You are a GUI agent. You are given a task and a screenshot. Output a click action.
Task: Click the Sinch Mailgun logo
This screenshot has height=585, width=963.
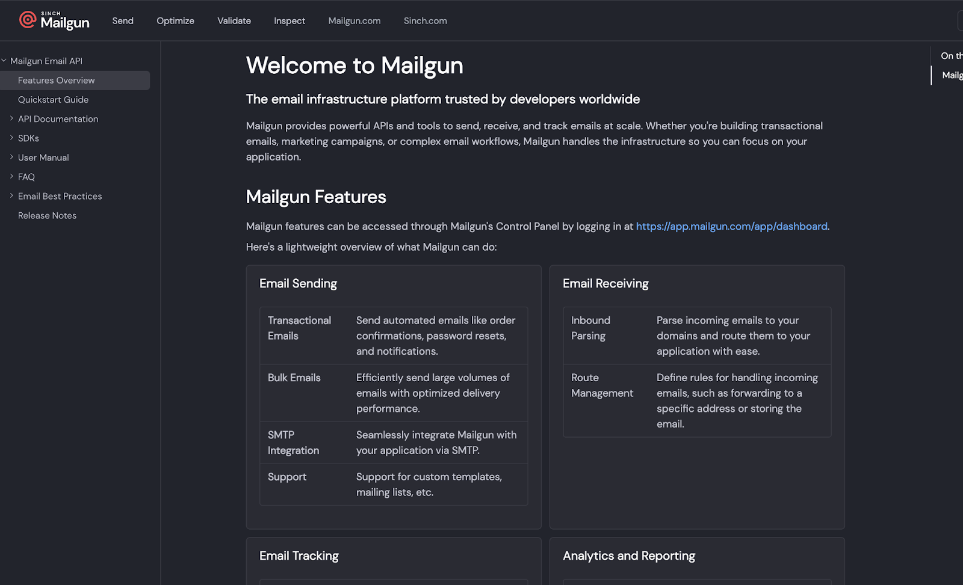point(54,20)
